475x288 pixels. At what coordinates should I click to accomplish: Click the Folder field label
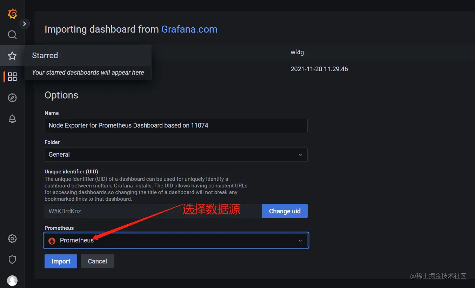coord(52,142)
